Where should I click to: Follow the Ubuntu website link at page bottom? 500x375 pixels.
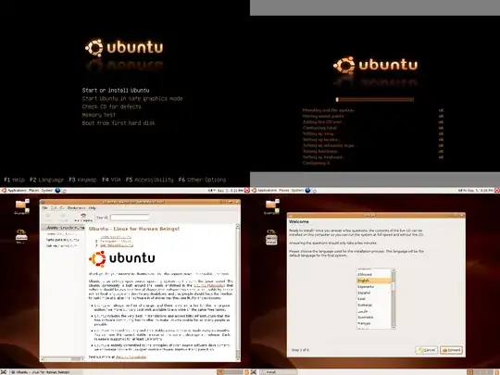pyautogui.click(x=131, y=356)
